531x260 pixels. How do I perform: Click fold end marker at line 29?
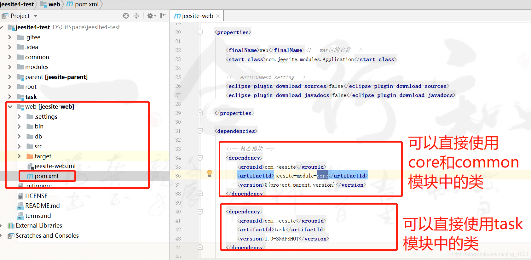coord(200,113)
